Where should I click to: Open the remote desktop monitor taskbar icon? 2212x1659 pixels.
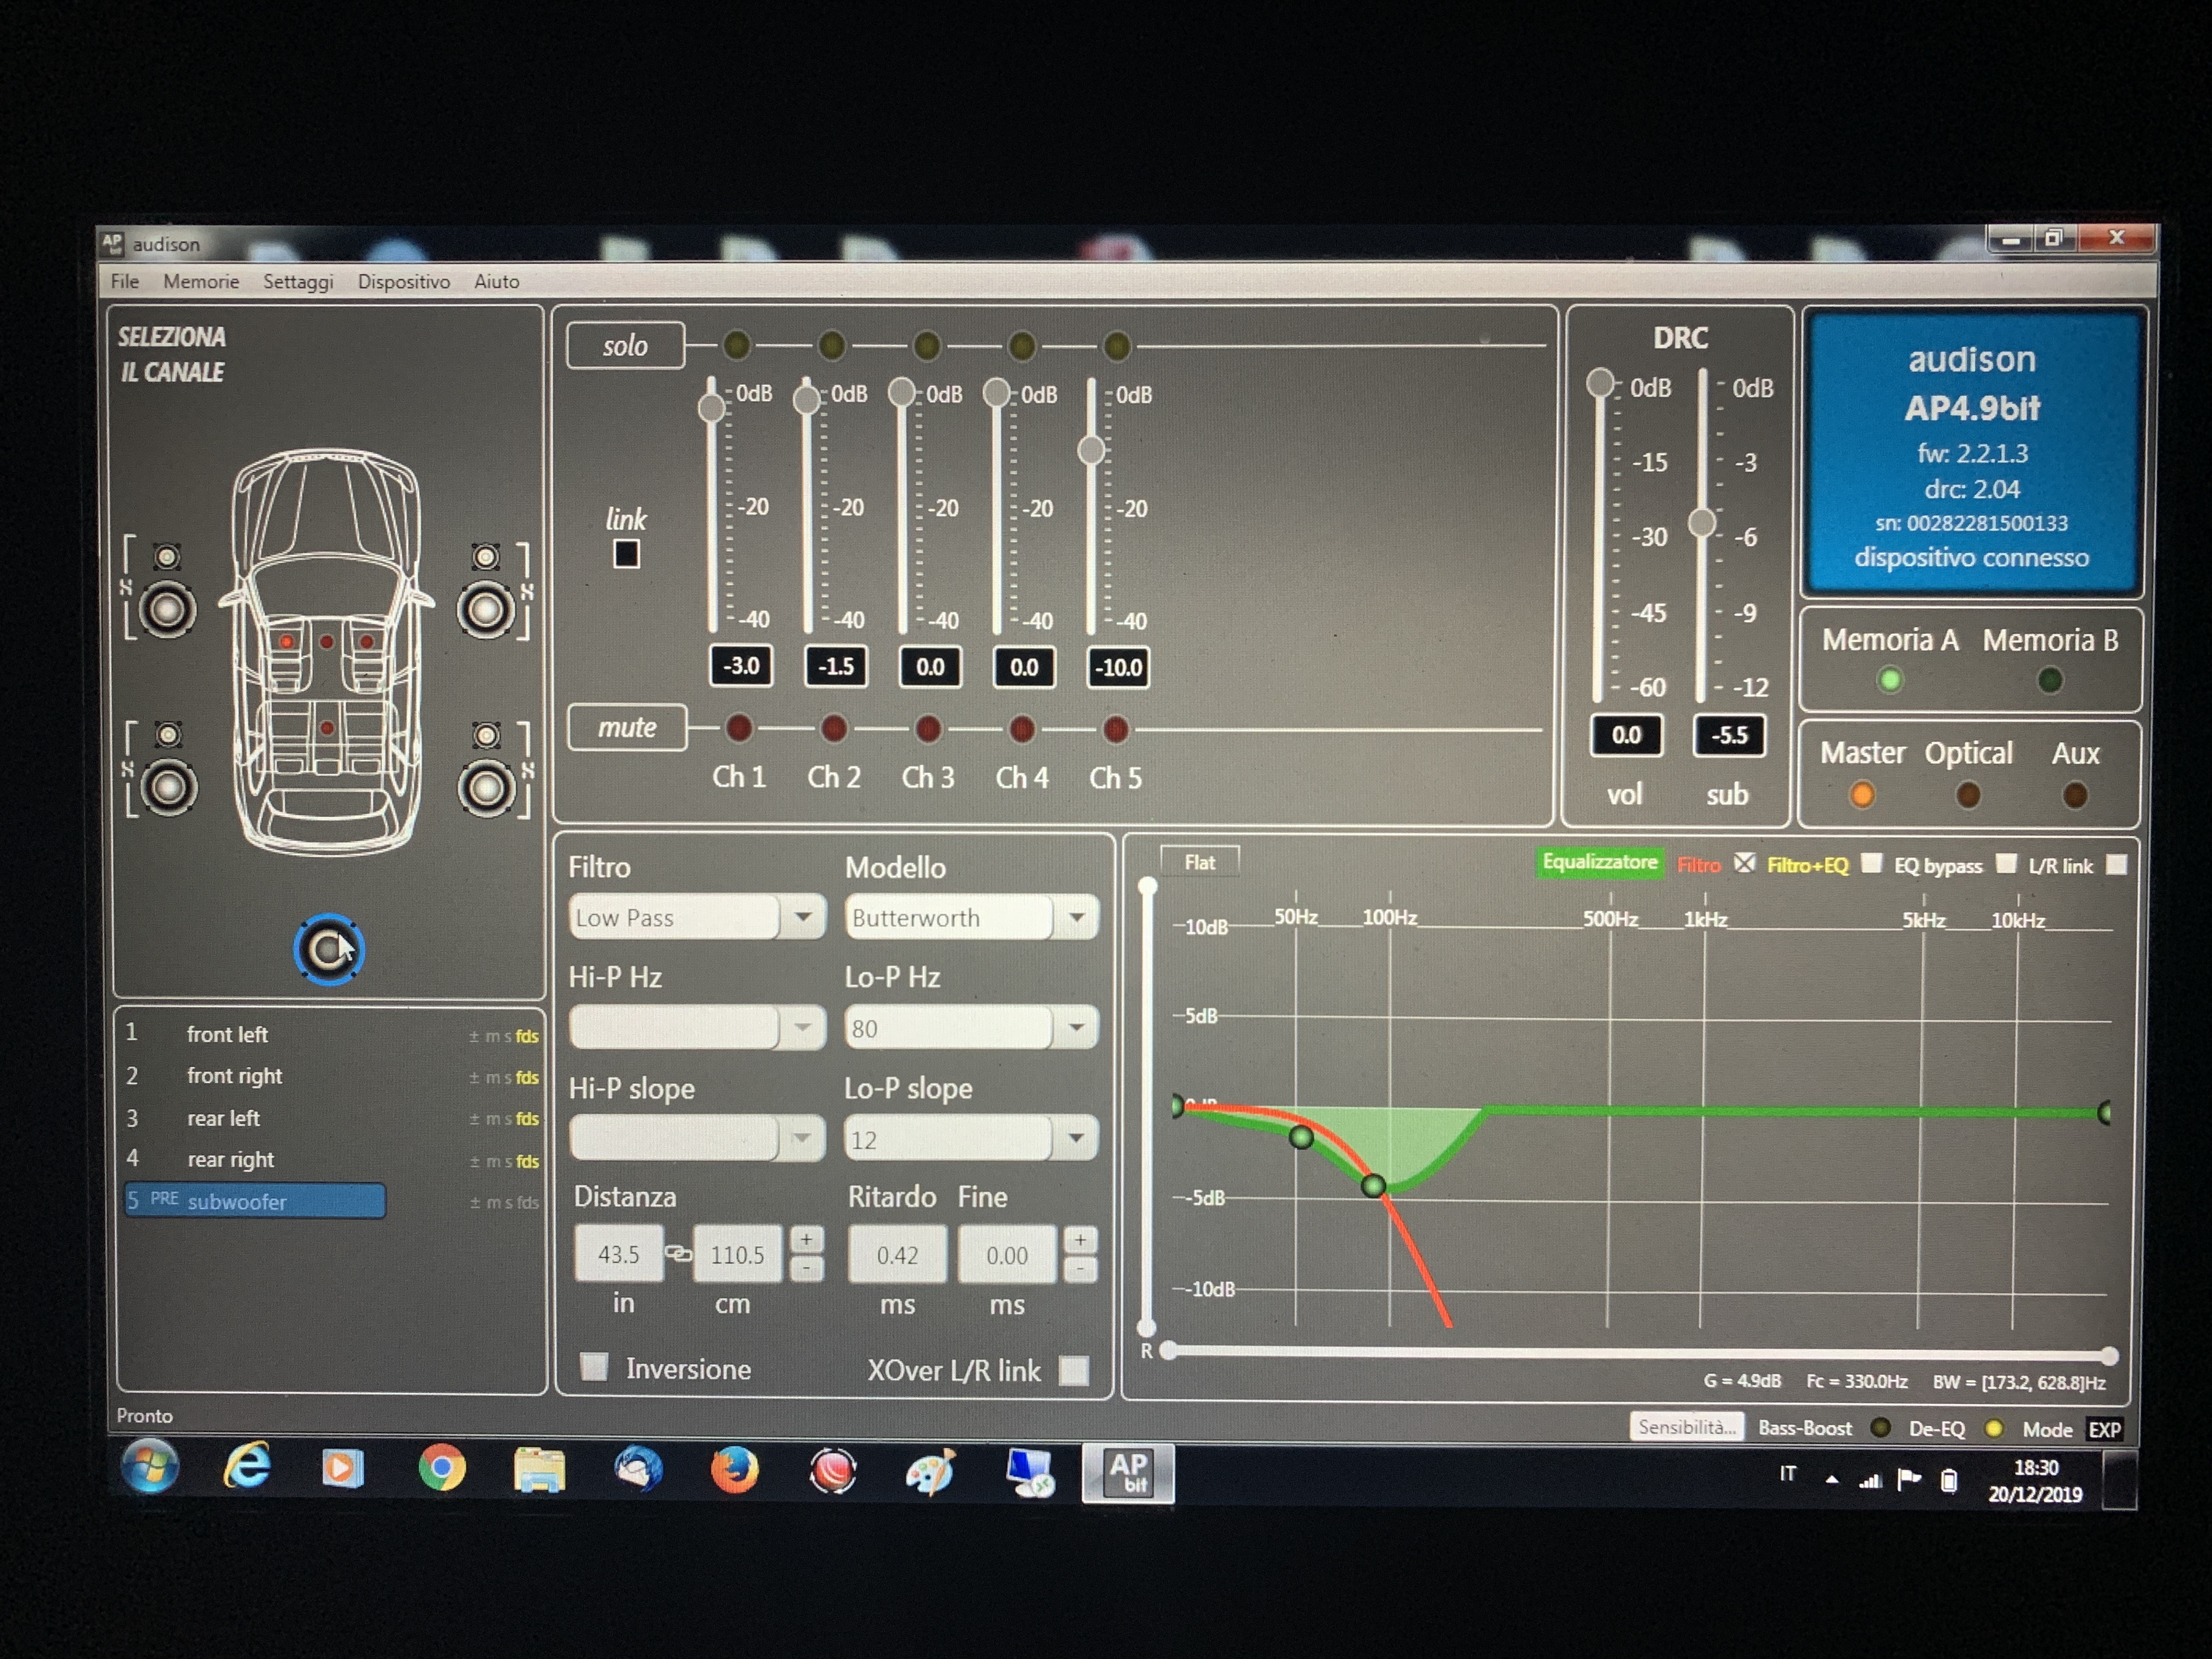(x=1029, y=1473)
